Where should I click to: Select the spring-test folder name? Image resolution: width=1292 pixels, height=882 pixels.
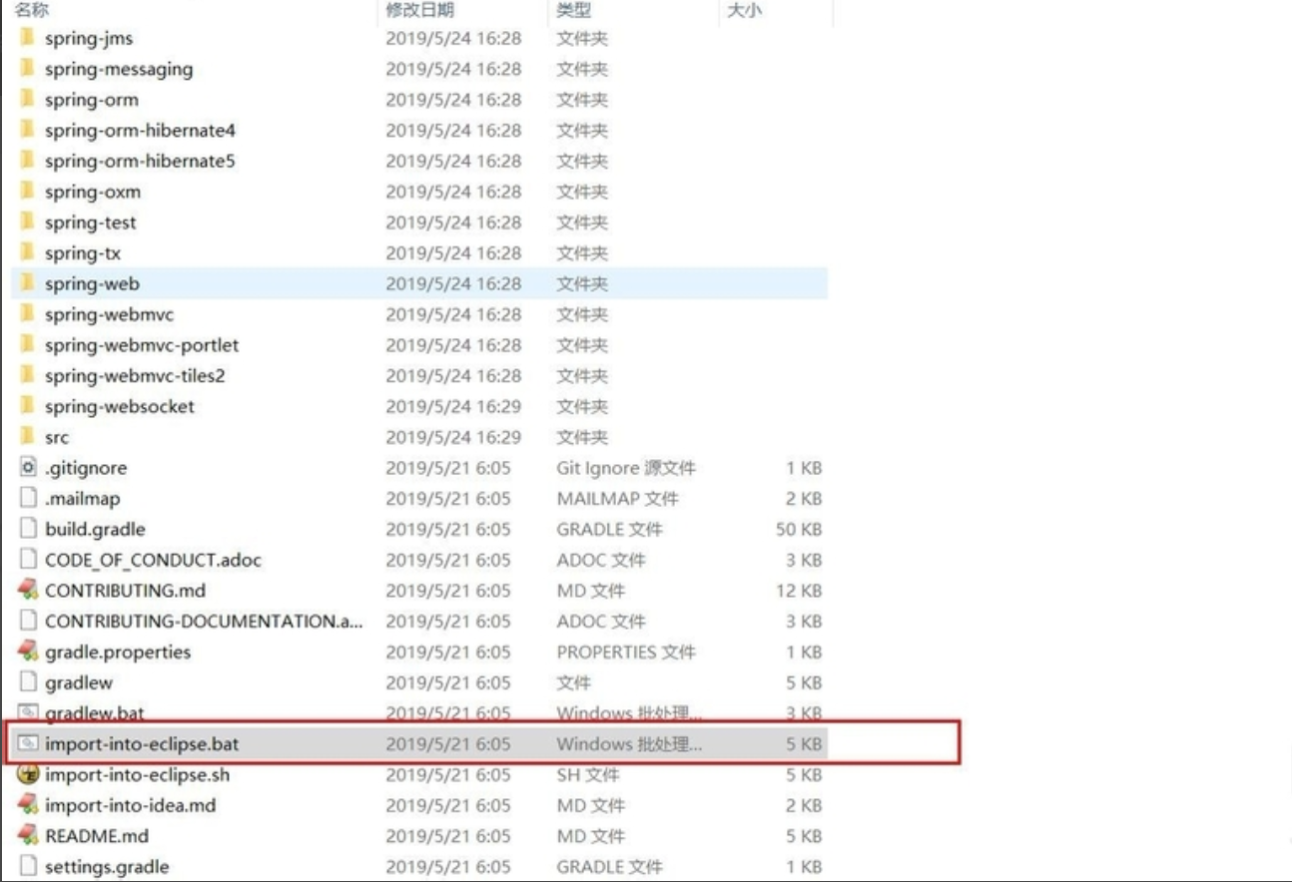click(91, 222)
